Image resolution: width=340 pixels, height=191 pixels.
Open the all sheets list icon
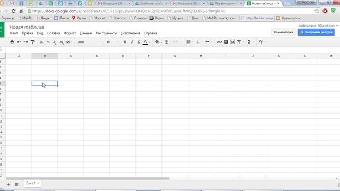[16, 184]
